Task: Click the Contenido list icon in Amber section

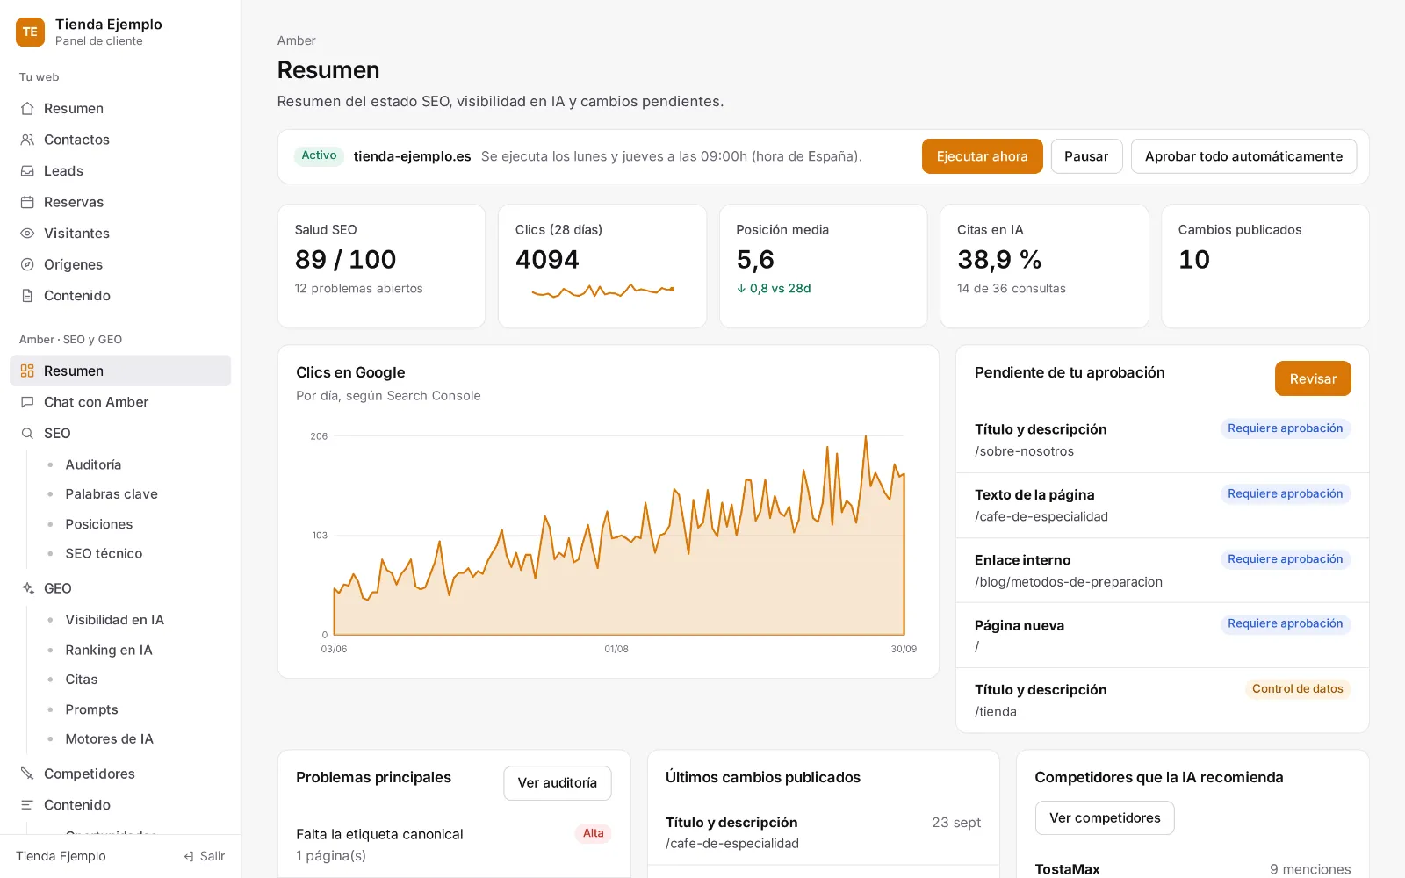Action: (x=27, y=805)
